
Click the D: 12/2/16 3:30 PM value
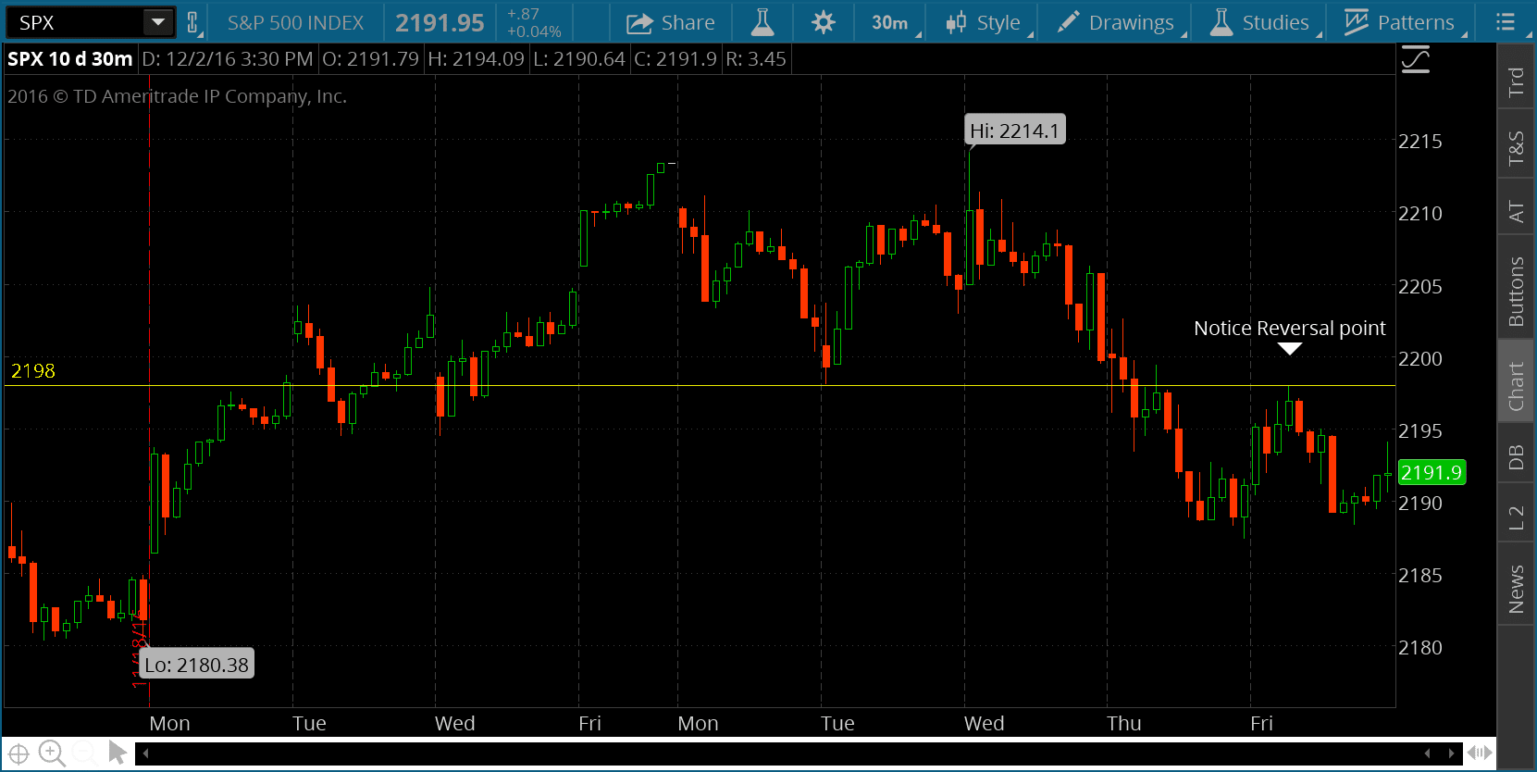pyautogui.click(x=228, y=59)
